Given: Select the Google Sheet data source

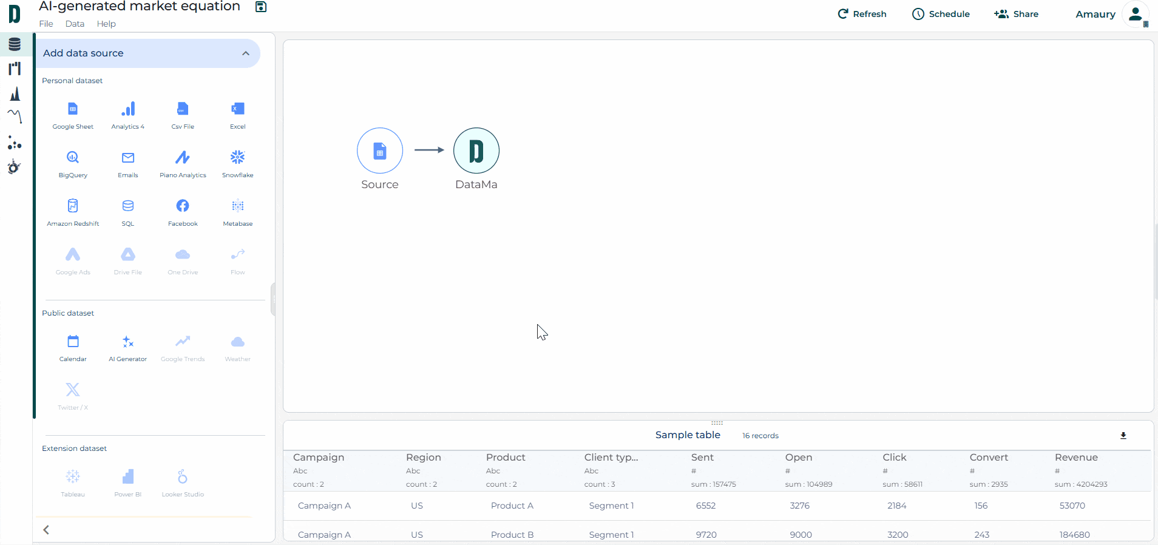Looking at the screenshot, I should (x=73, y=110).
